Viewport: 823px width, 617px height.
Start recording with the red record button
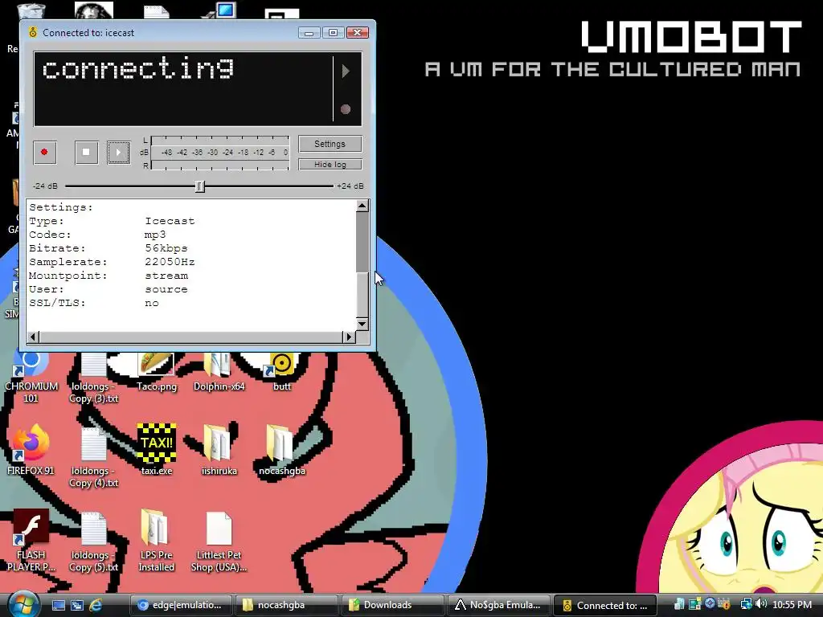click(45, 152)
